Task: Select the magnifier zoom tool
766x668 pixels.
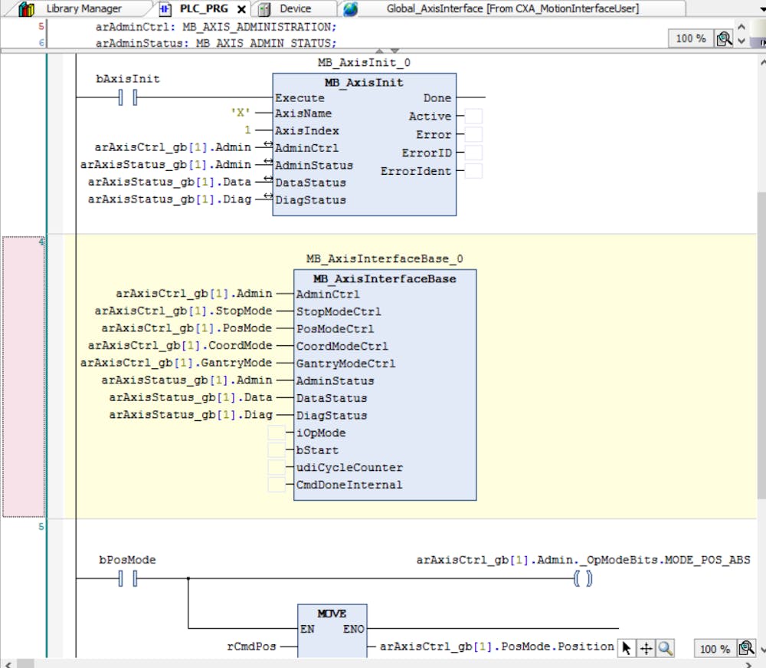Action: (665, 648)
